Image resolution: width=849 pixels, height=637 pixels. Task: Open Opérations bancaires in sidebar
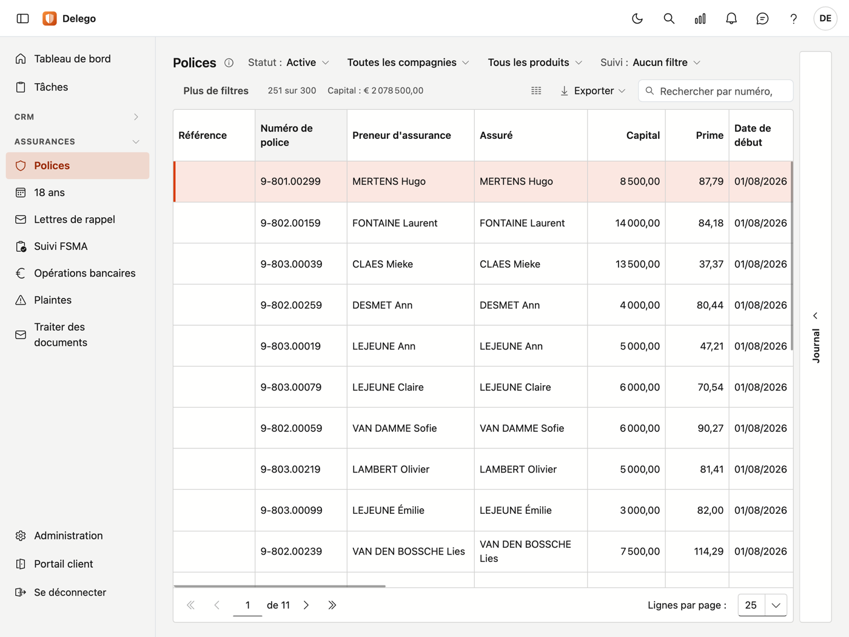click(78, 273)
